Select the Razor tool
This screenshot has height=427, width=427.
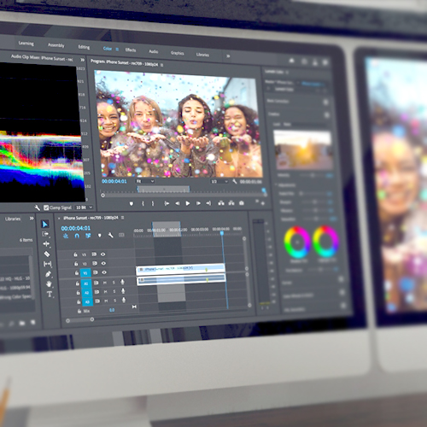[47, 254]
